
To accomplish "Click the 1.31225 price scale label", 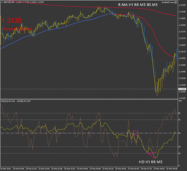I will 182,98.
